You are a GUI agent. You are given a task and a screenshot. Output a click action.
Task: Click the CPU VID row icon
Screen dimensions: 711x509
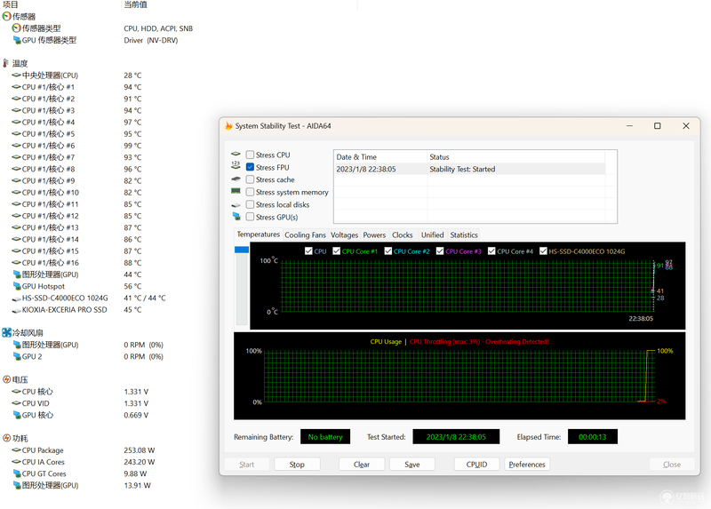click(x=16, y=403)
